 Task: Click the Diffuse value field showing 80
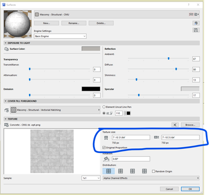[x=196, y=69]
